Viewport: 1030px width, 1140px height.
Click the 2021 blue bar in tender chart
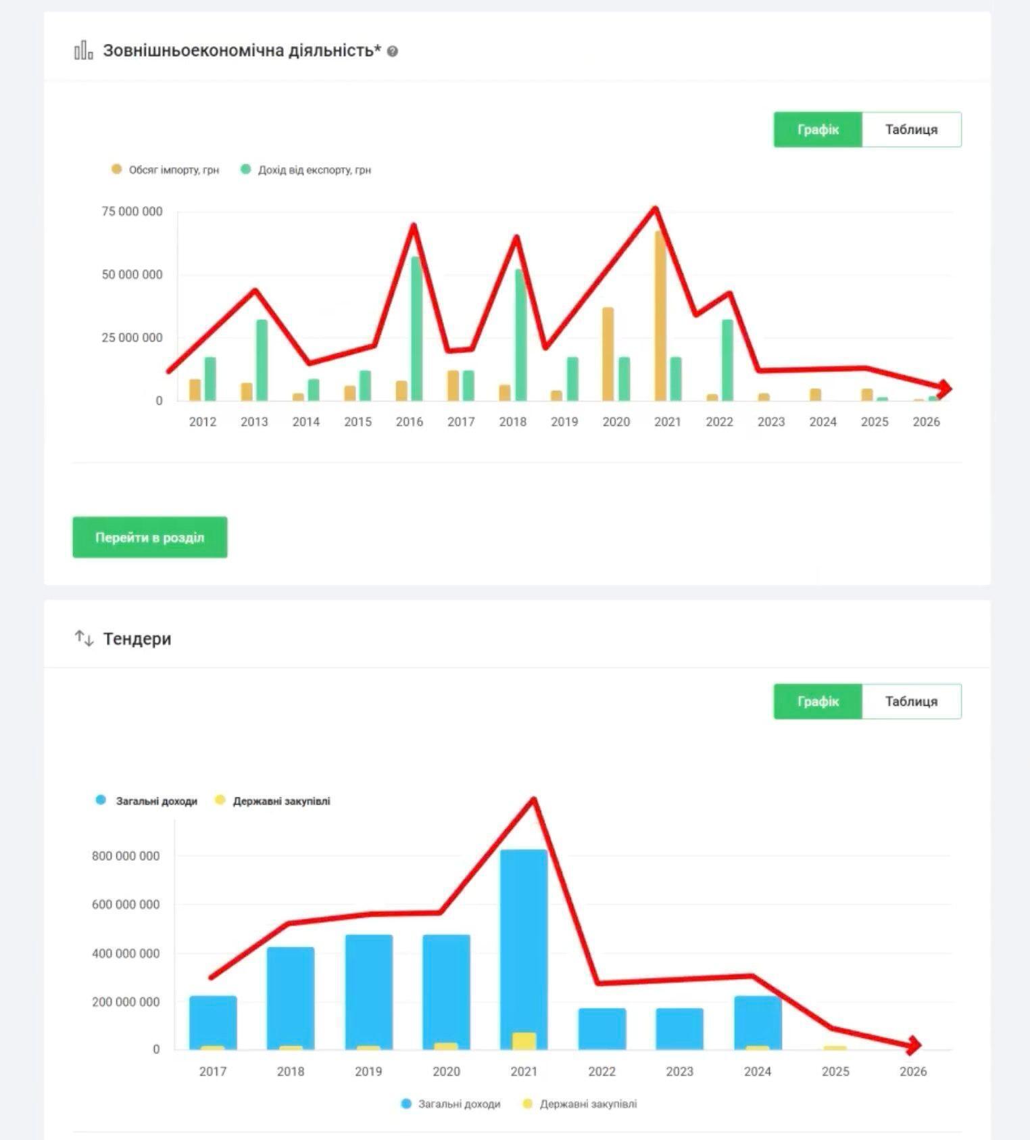click(524, 949)
